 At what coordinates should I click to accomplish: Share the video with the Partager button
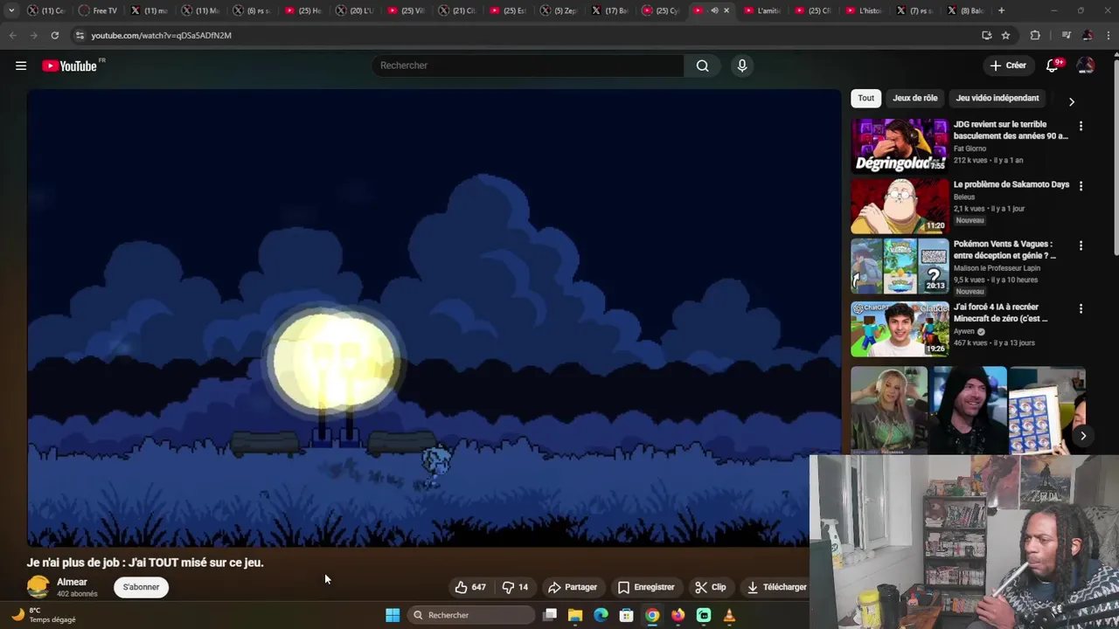[x=573, y=587]
